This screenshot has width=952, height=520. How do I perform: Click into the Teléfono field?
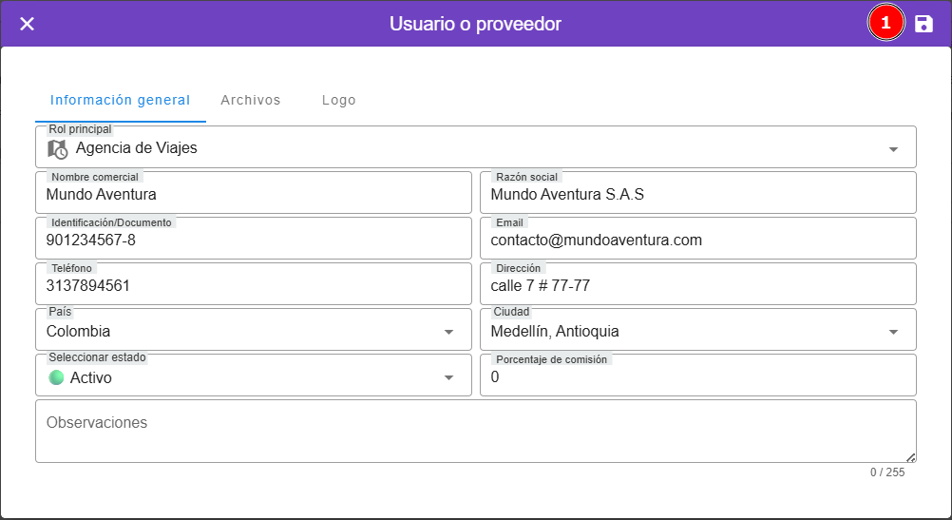(x=253, y=286)
